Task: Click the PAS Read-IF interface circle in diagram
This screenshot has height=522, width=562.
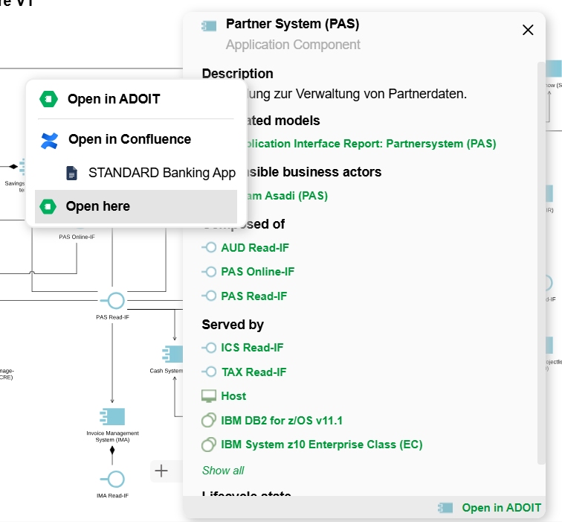Action: click(115, 300)
